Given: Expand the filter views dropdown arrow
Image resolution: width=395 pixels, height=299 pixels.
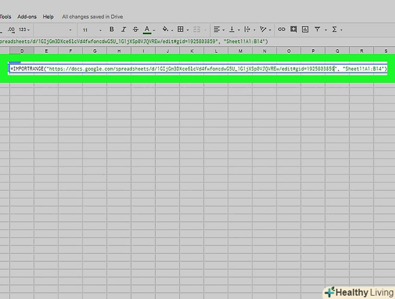Looking at the screenshot, I should [326, 30].
